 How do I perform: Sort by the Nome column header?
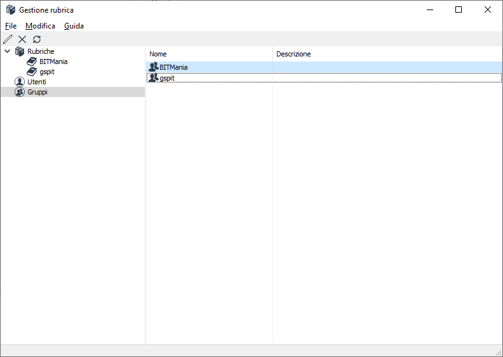tap(158, 54)
